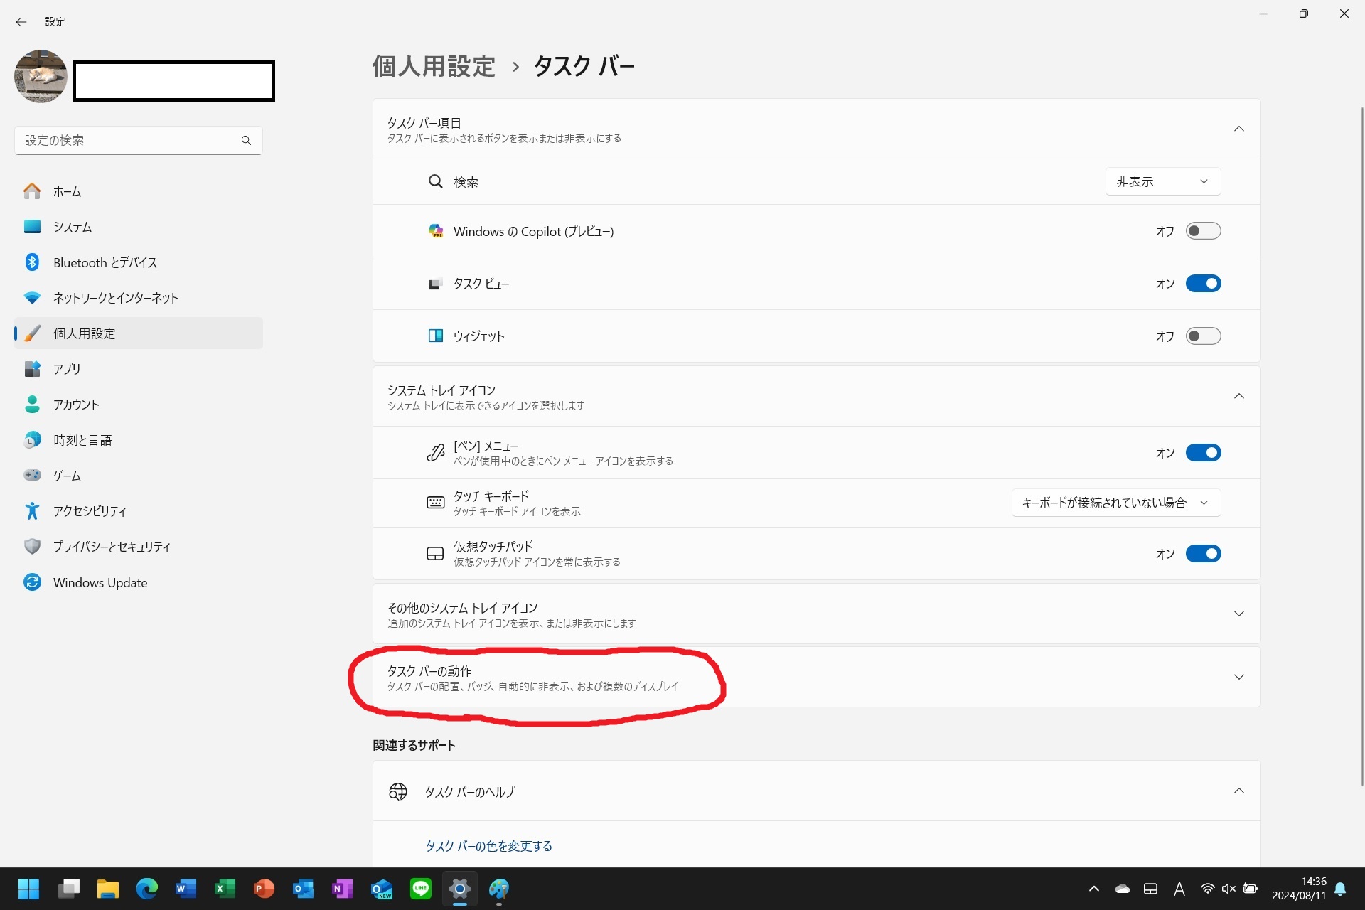Open Windows Update in sidebar
1365x910 pixels.
(100, 582)
